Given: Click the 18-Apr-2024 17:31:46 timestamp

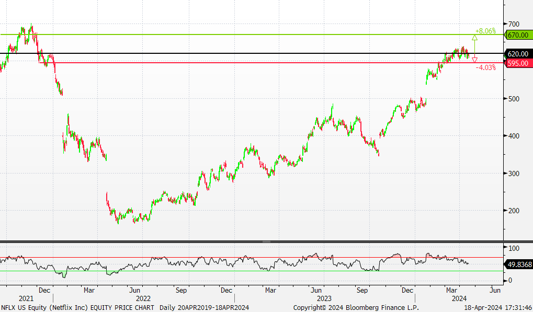Looking at the screenshot, I should (499, 308).
